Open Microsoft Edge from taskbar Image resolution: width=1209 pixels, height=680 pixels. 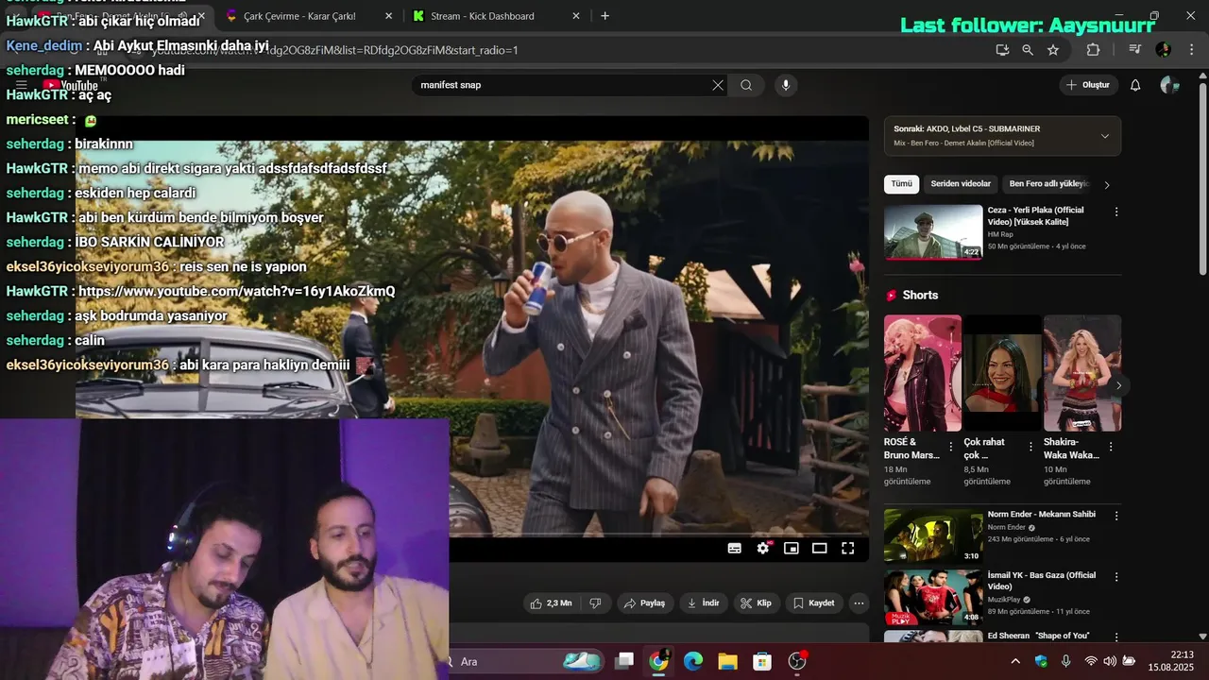(693, 661)
